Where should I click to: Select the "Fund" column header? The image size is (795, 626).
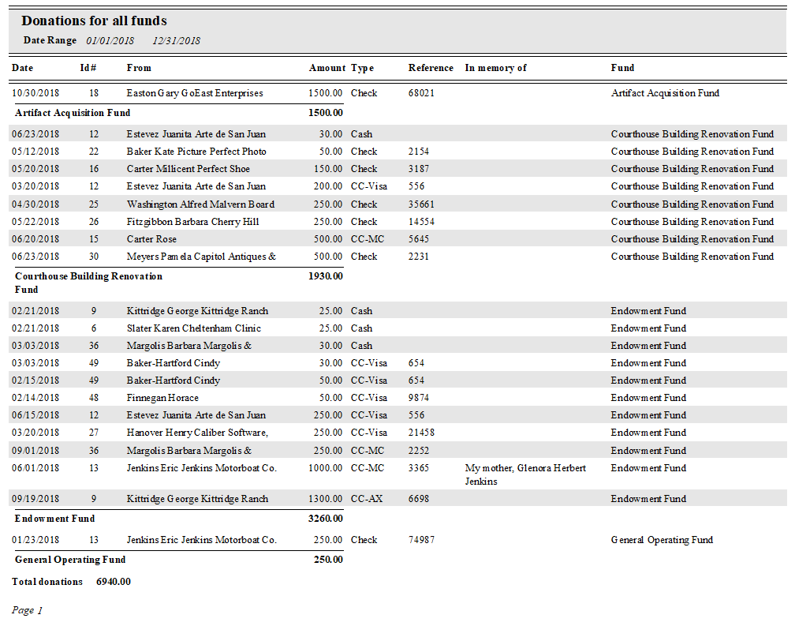622,68
